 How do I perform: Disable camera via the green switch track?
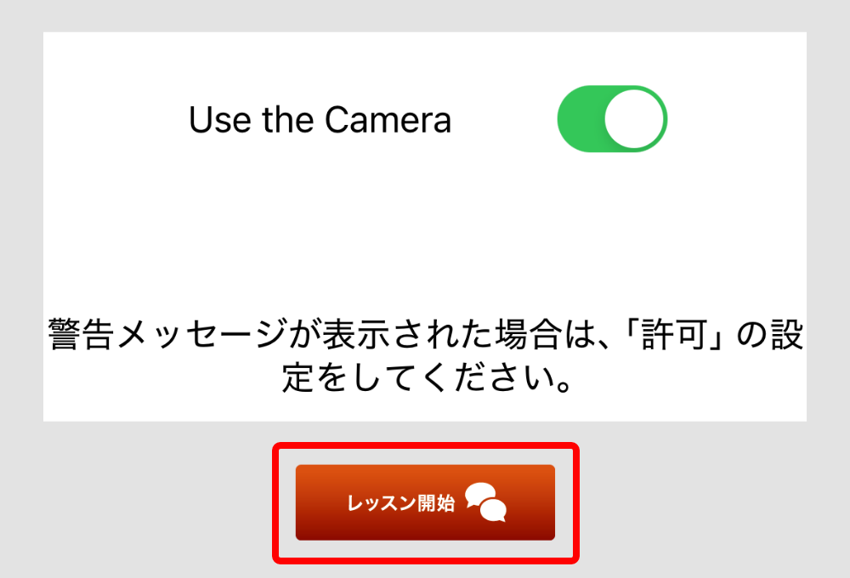coord(580,119)
